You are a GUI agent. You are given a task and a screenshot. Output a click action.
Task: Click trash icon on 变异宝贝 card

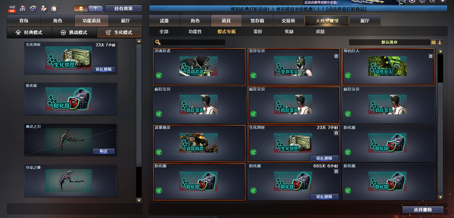336,56
